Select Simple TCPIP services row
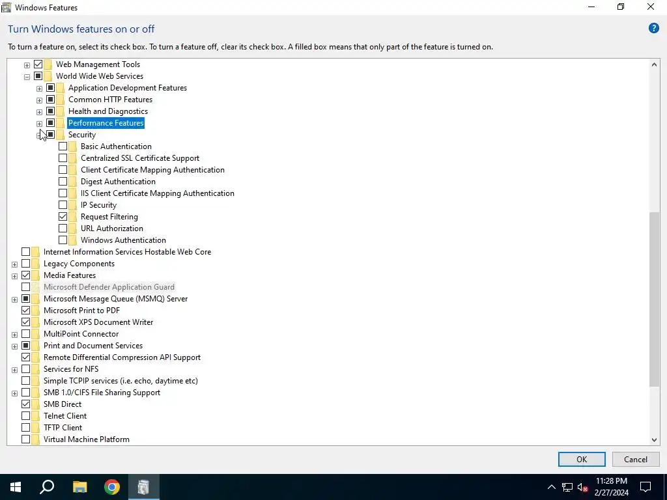This screenshot has width=667, height=500. click(121, 380)
